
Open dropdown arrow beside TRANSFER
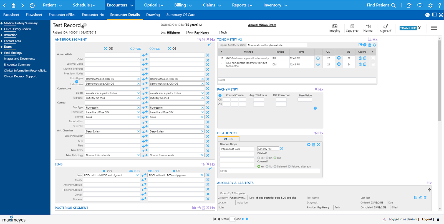(x=419, y=28)
